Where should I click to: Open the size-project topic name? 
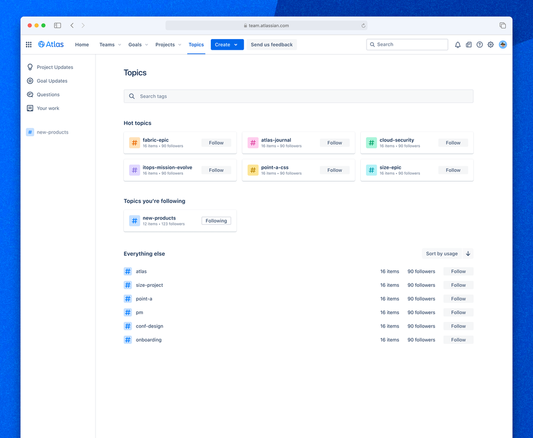(x=149, y=285)
